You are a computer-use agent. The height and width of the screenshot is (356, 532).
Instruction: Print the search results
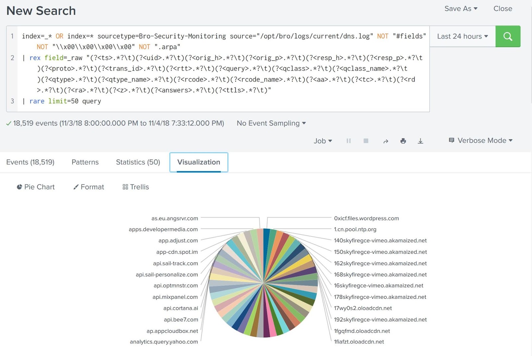[x=403, y=141]
